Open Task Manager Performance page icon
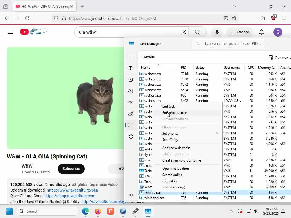Image resolution: width=291 pixels, height=218 pixels. pyautogui.click(x=131, y=80)
